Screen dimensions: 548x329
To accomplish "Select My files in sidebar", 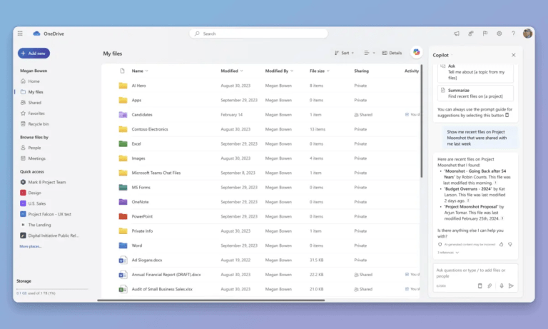I will click(36, 92).
